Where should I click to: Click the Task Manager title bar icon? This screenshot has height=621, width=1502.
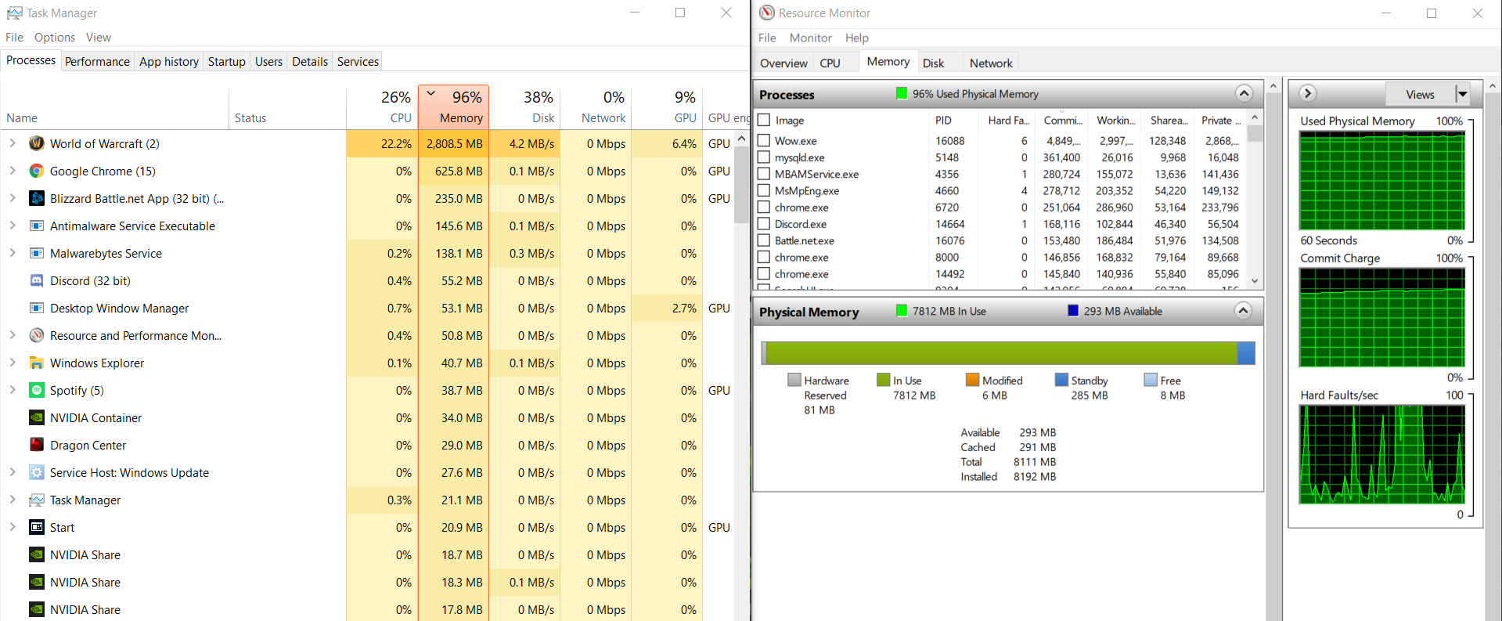click(14, 13)
